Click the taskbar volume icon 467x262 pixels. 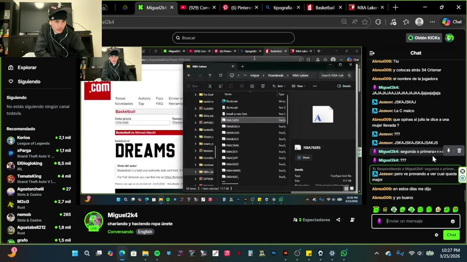[x=420, y=253]
